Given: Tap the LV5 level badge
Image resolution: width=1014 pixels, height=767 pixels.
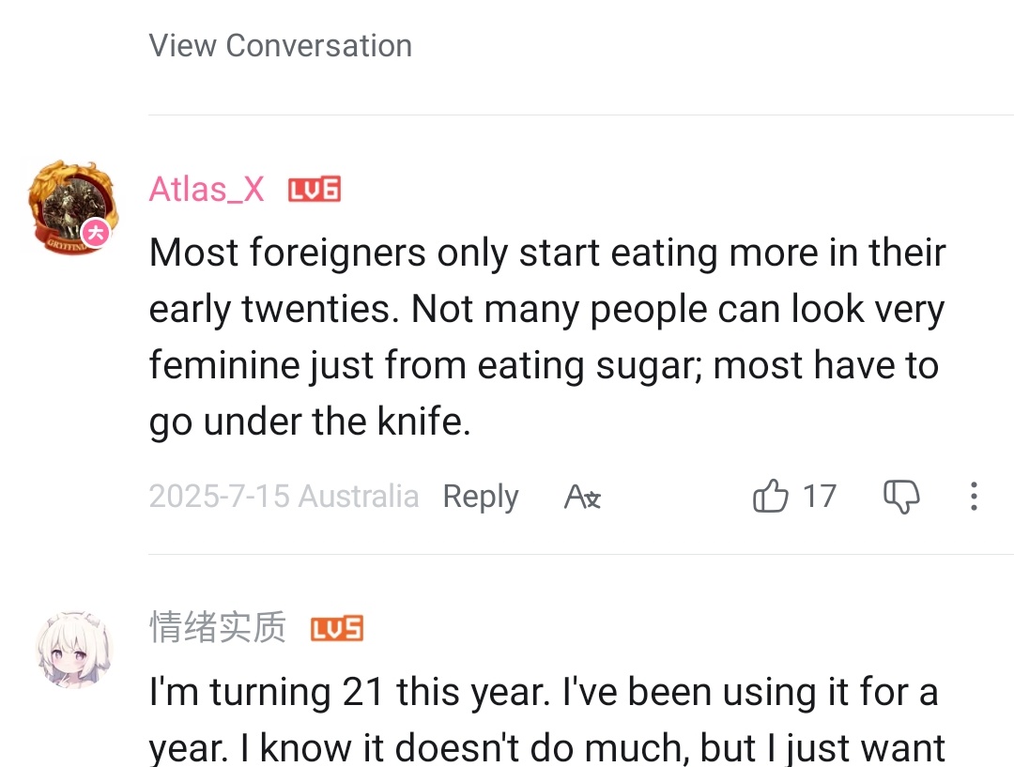Looking at the screenshot, I should click(x=337, y=628).
